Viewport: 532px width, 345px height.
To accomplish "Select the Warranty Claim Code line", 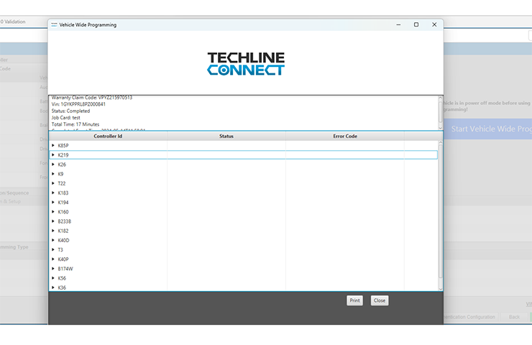I will point(92,98).
